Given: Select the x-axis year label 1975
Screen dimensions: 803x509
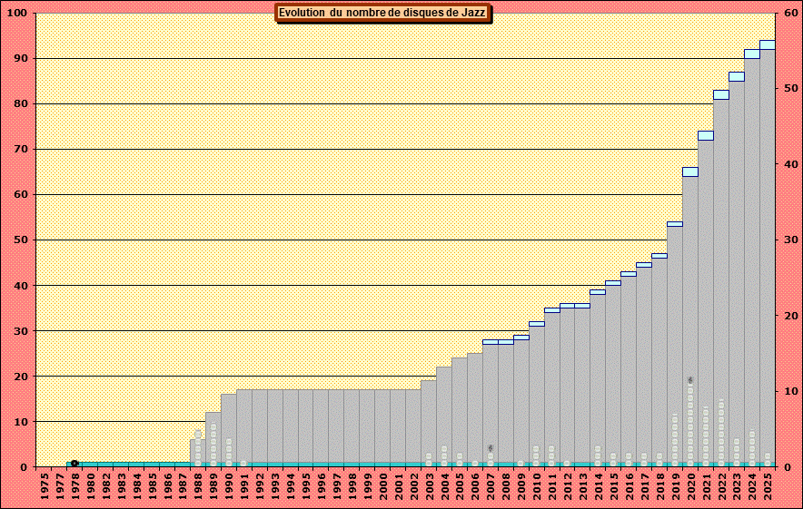Looking at the screenshot, I should pyautogui.click(x=45, y=485).
